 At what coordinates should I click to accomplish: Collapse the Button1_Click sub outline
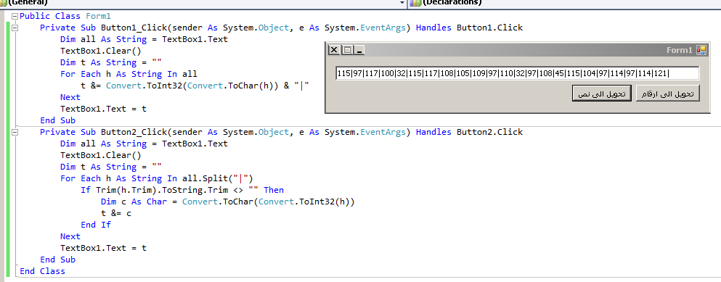[15, 28]
